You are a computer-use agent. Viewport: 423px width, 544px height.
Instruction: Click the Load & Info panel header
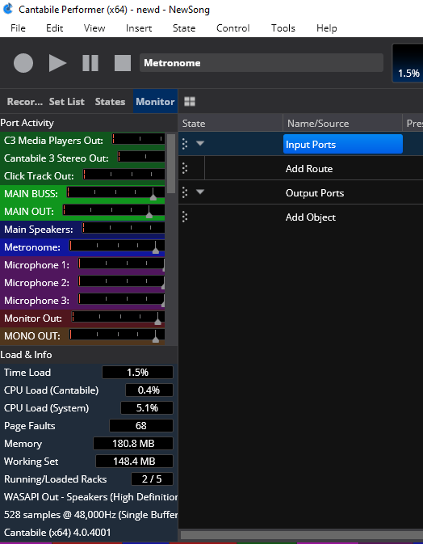pyautogui.click(x=89, y=355)
